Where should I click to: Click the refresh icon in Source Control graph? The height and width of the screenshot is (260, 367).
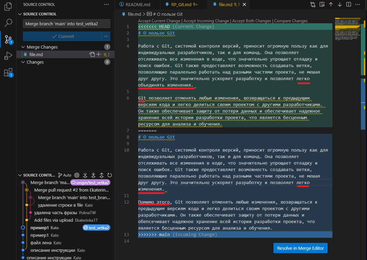coord(109,175)
